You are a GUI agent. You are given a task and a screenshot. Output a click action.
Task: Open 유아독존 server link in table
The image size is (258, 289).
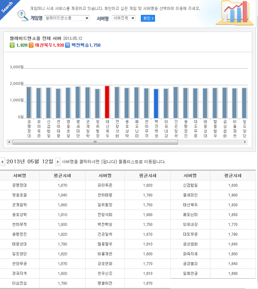[x=105, y=185]
